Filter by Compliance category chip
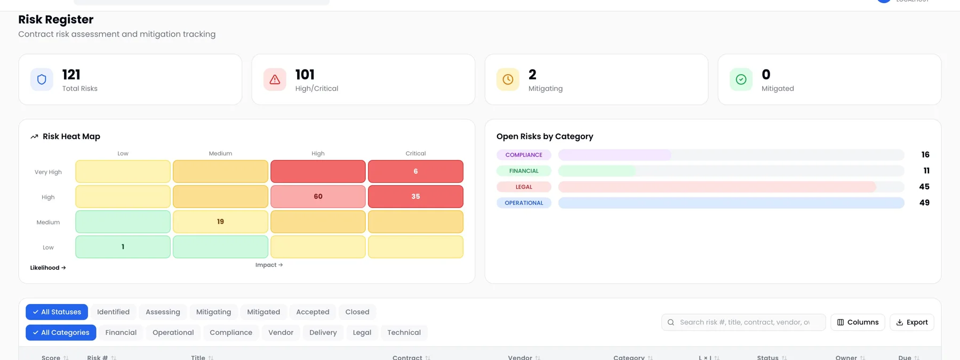 [231, 332]
